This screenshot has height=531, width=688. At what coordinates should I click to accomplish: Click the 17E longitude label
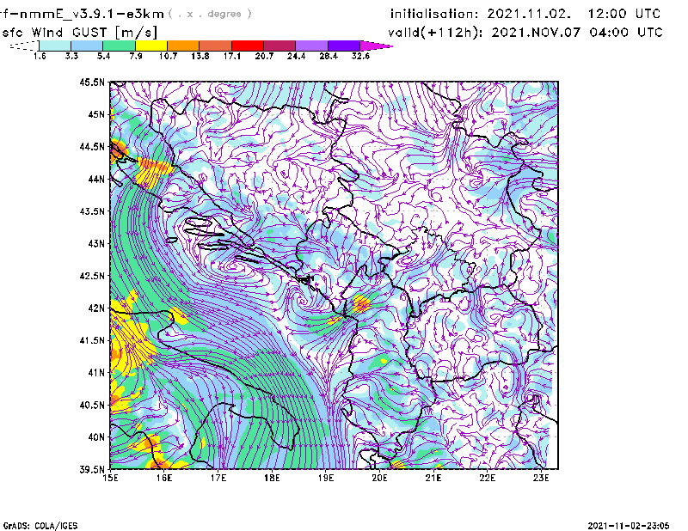click(218, 478)
